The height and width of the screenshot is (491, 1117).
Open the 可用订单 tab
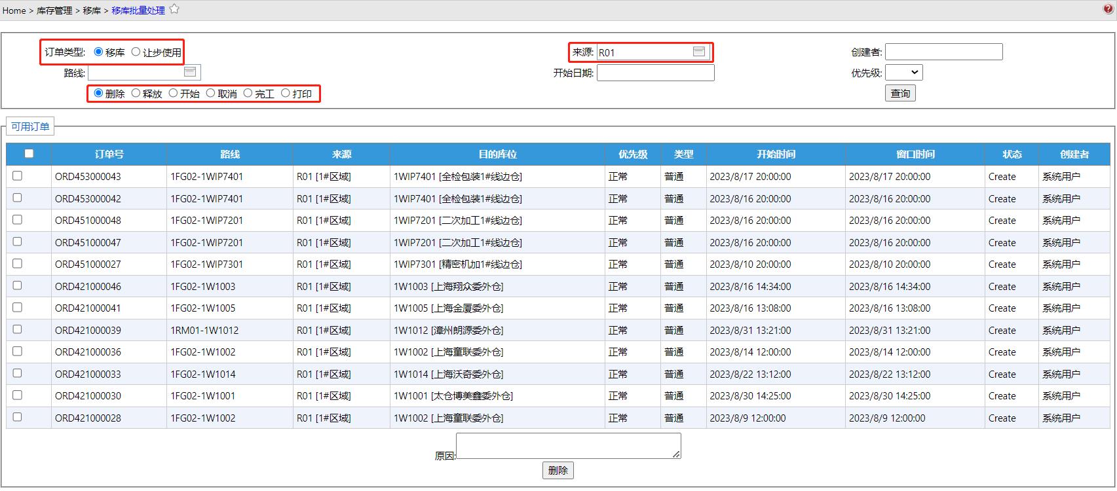[30, 126]
